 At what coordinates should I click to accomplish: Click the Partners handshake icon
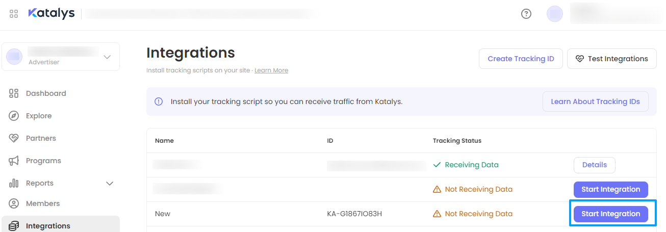[14, 138]
